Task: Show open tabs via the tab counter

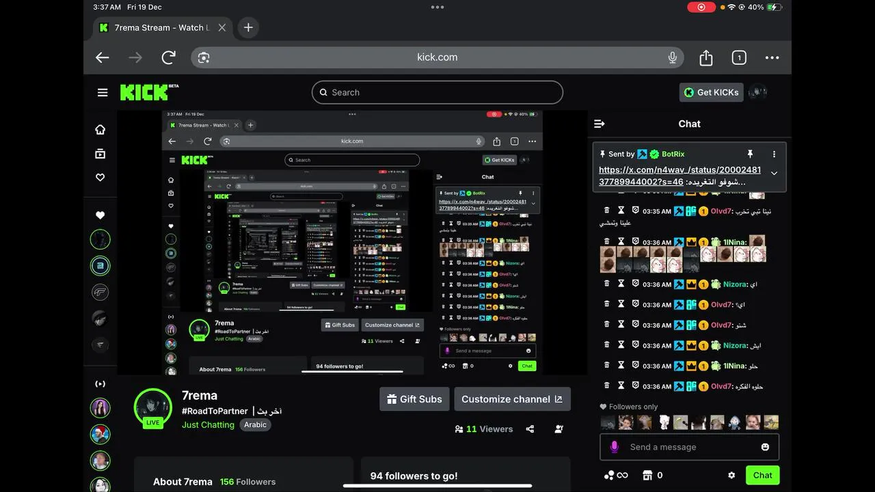Action: click(739, 57)
